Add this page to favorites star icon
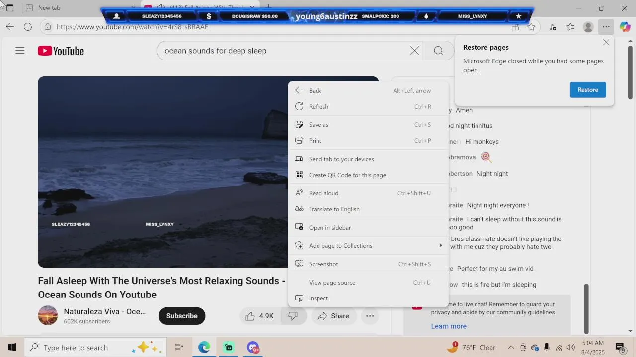Screen dimensions: 636x357 coord(531,27)
